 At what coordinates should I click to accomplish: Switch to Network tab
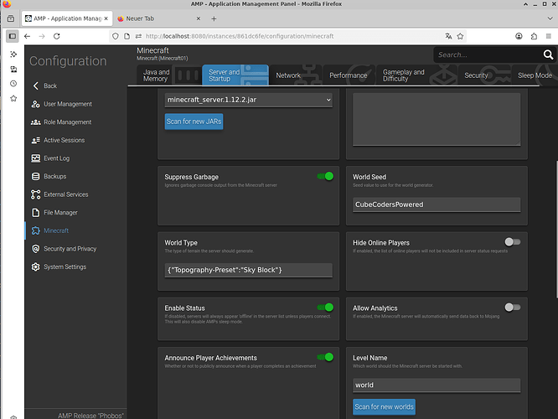[296, 75]
